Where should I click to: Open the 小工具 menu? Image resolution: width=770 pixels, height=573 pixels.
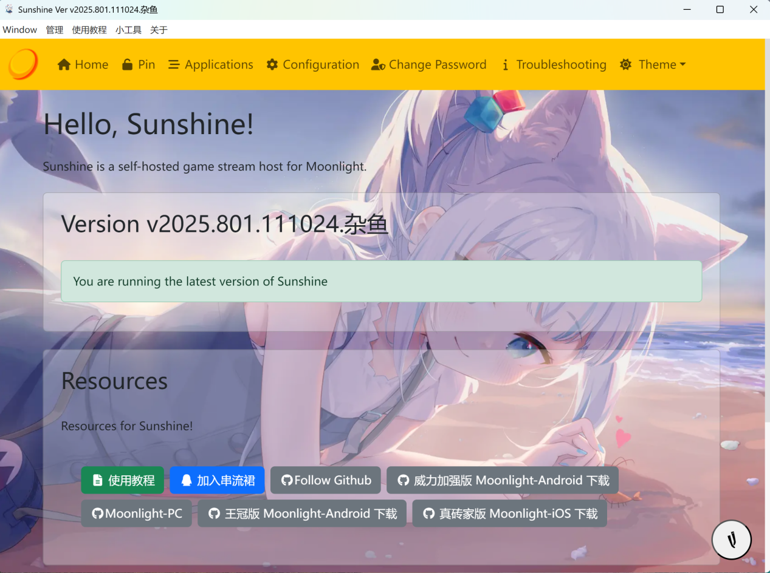[128, 30]
